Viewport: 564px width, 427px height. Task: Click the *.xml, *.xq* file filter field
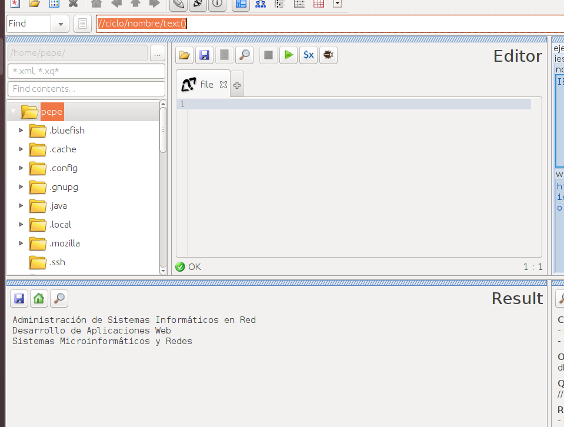click(86, 71)
